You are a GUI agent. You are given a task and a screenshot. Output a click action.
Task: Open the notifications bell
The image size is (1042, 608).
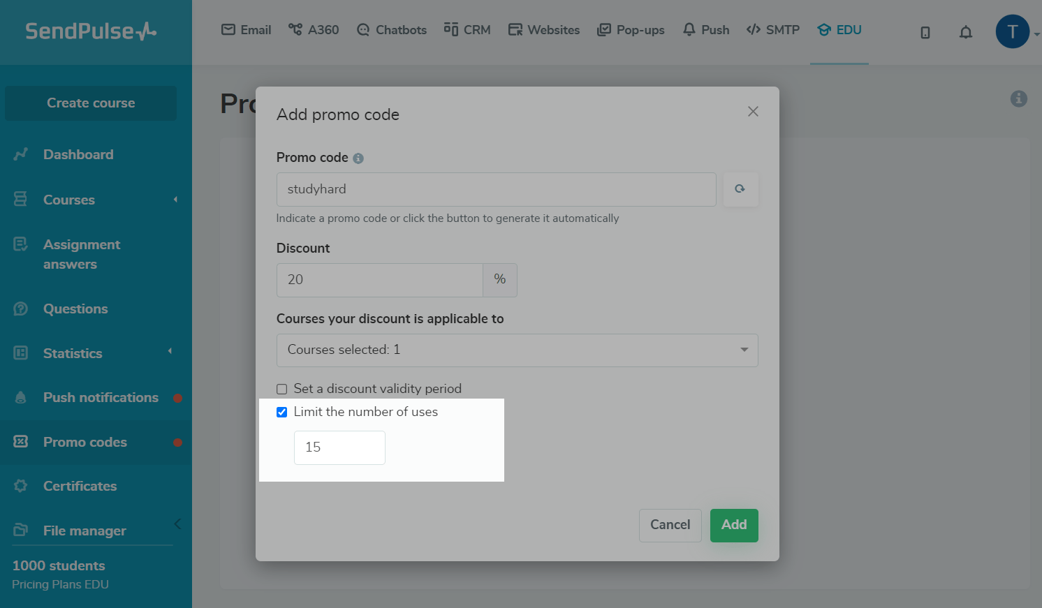966,32
